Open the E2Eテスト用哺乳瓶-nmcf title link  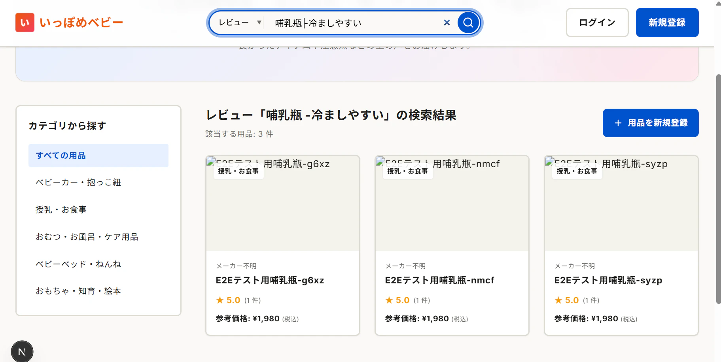pos(439,280)
